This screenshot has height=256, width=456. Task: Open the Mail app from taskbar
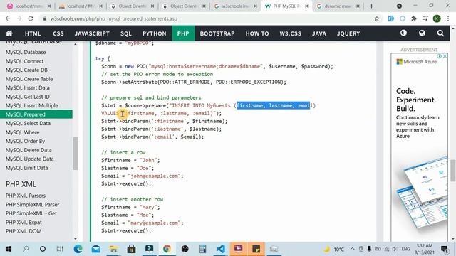(x=96, y=249)
